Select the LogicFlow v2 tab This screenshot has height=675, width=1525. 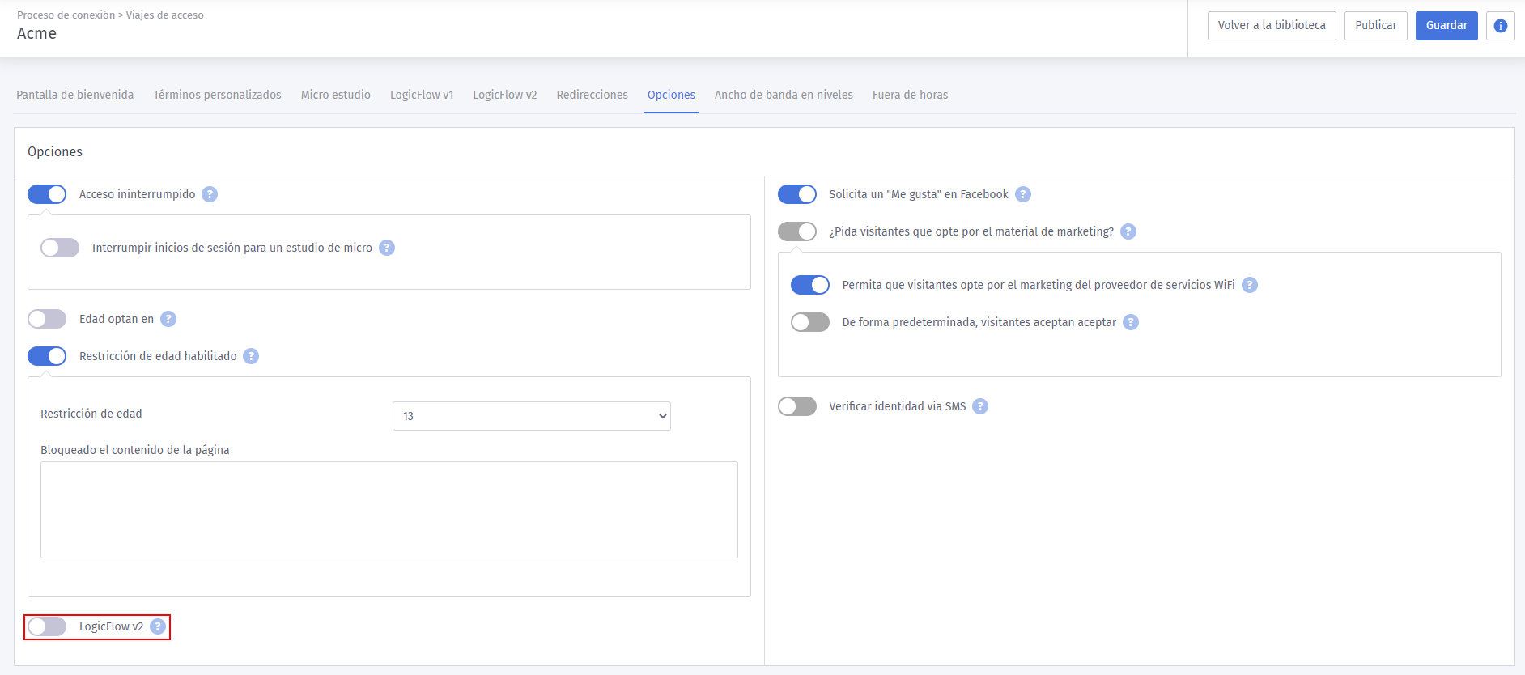coord(505,95)
